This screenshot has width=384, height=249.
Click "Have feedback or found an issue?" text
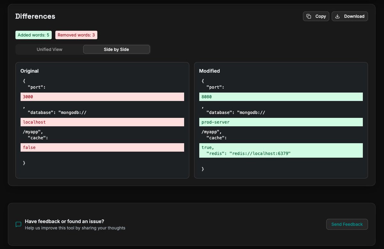coord(65,221)
